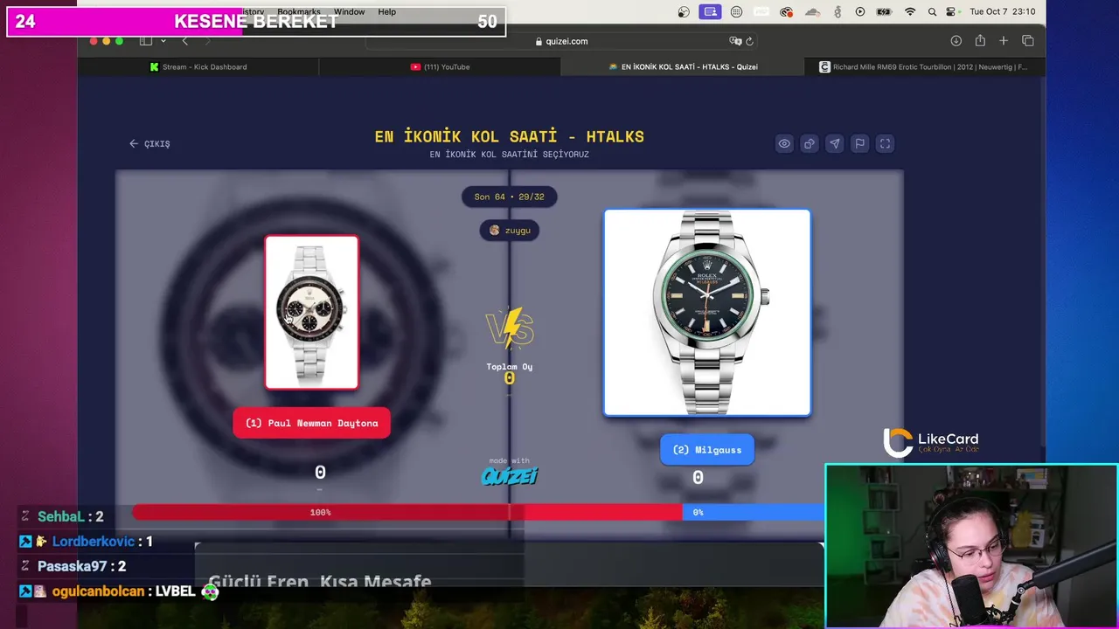Click the Safari share icon

coord(980,41)
